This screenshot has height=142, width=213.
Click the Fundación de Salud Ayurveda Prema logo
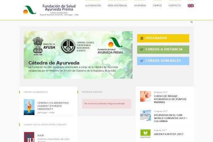point(51,10)
